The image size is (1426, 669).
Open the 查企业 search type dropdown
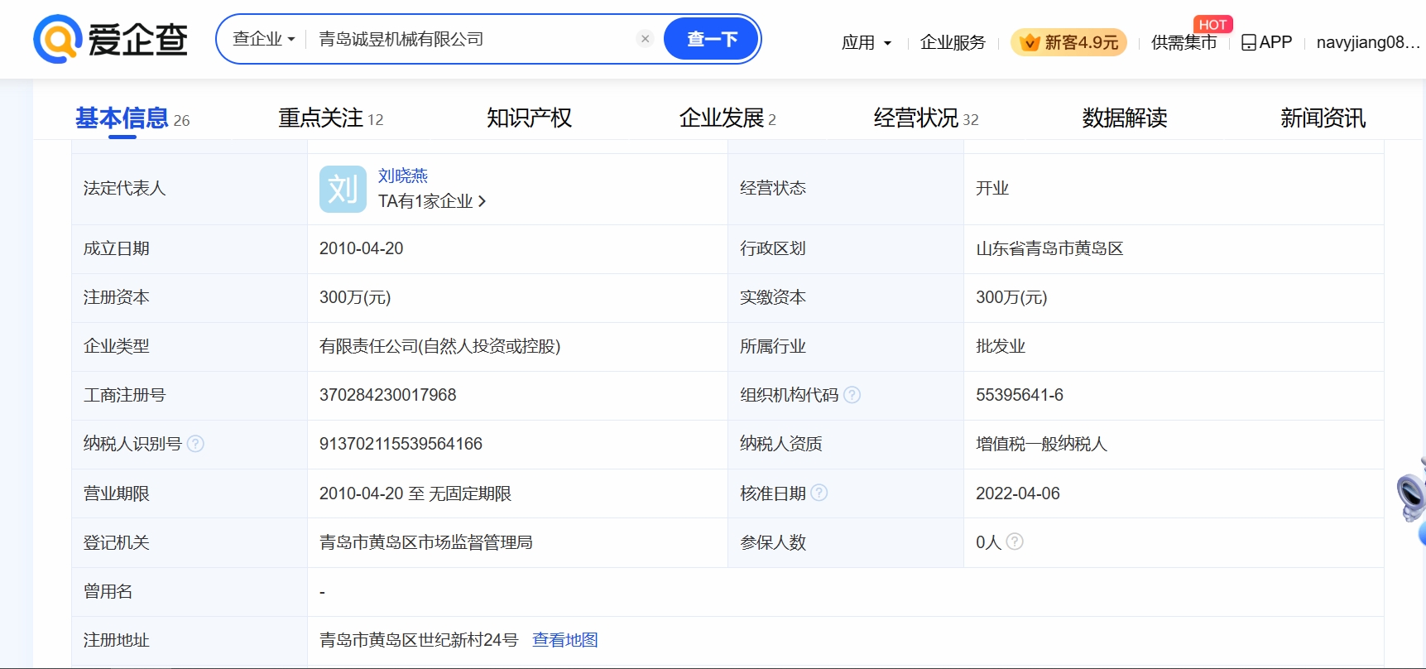click(263, 39)
